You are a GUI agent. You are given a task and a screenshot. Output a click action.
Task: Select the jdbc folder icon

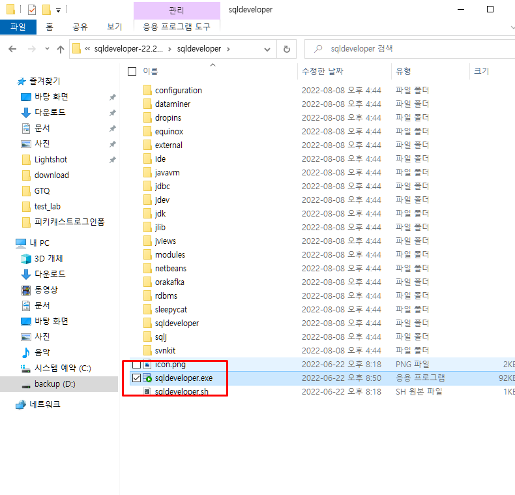click(x=147, y=186)
